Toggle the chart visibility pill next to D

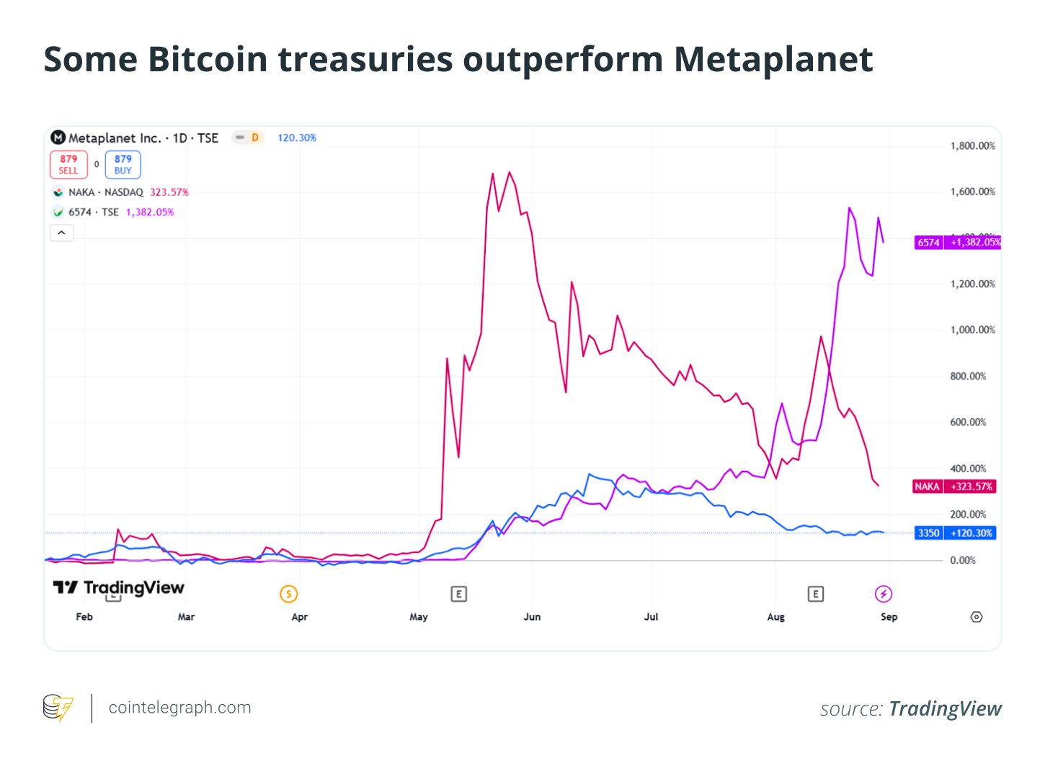[240, 137]
